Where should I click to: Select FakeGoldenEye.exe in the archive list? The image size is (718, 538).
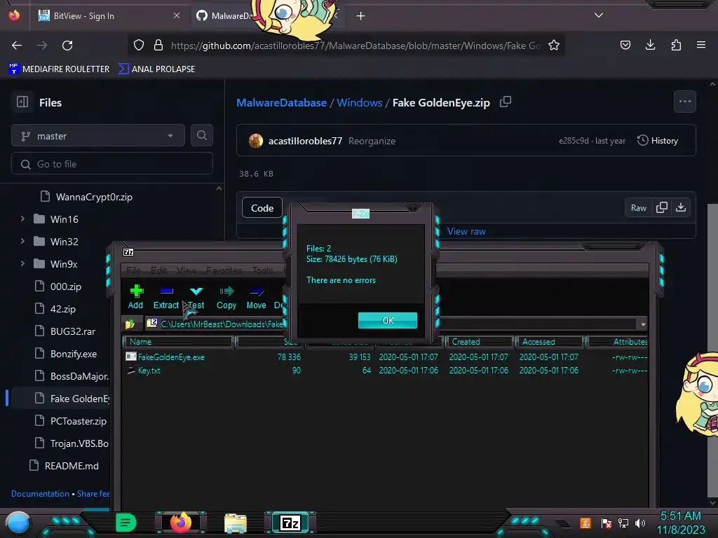(x=171, y=357)
